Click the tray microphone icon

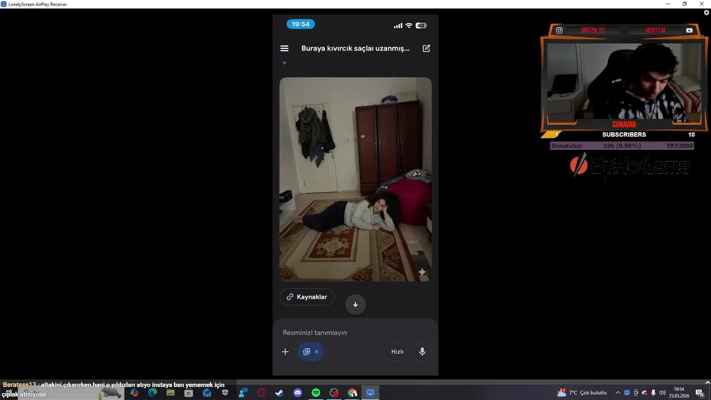pyautogui.click(x=653, y=393)
